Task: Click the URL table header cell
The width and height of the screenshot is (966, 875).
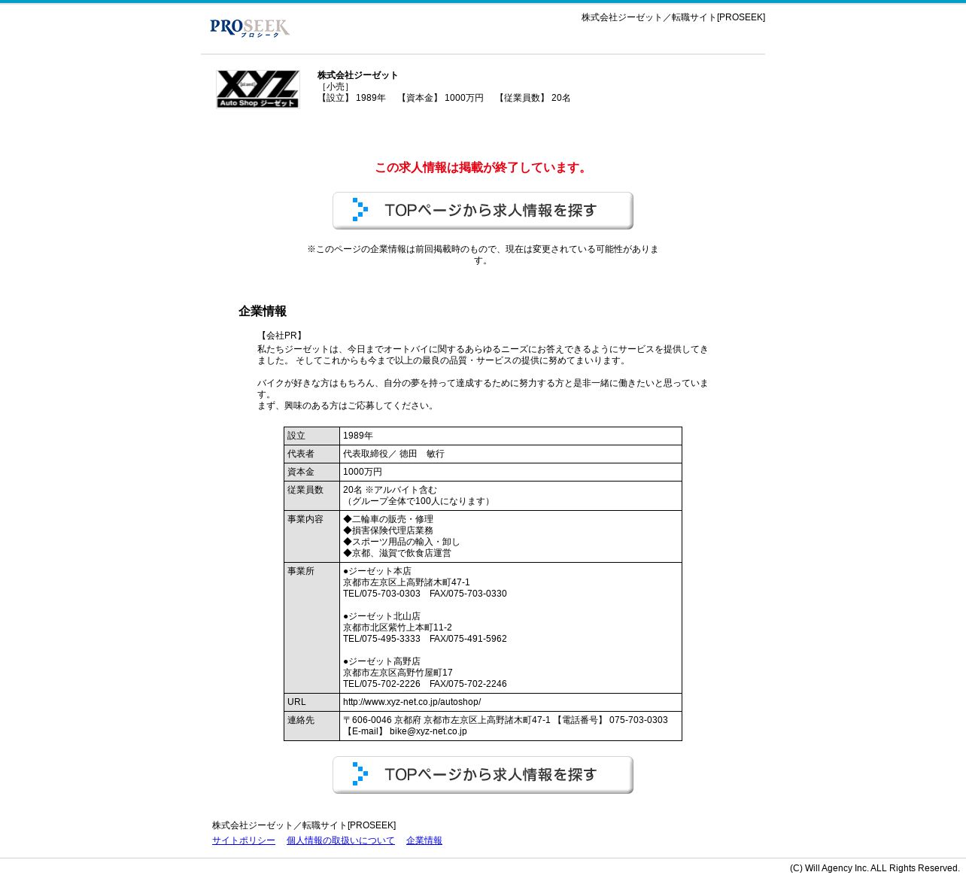Action: click(x=311, y=703)
